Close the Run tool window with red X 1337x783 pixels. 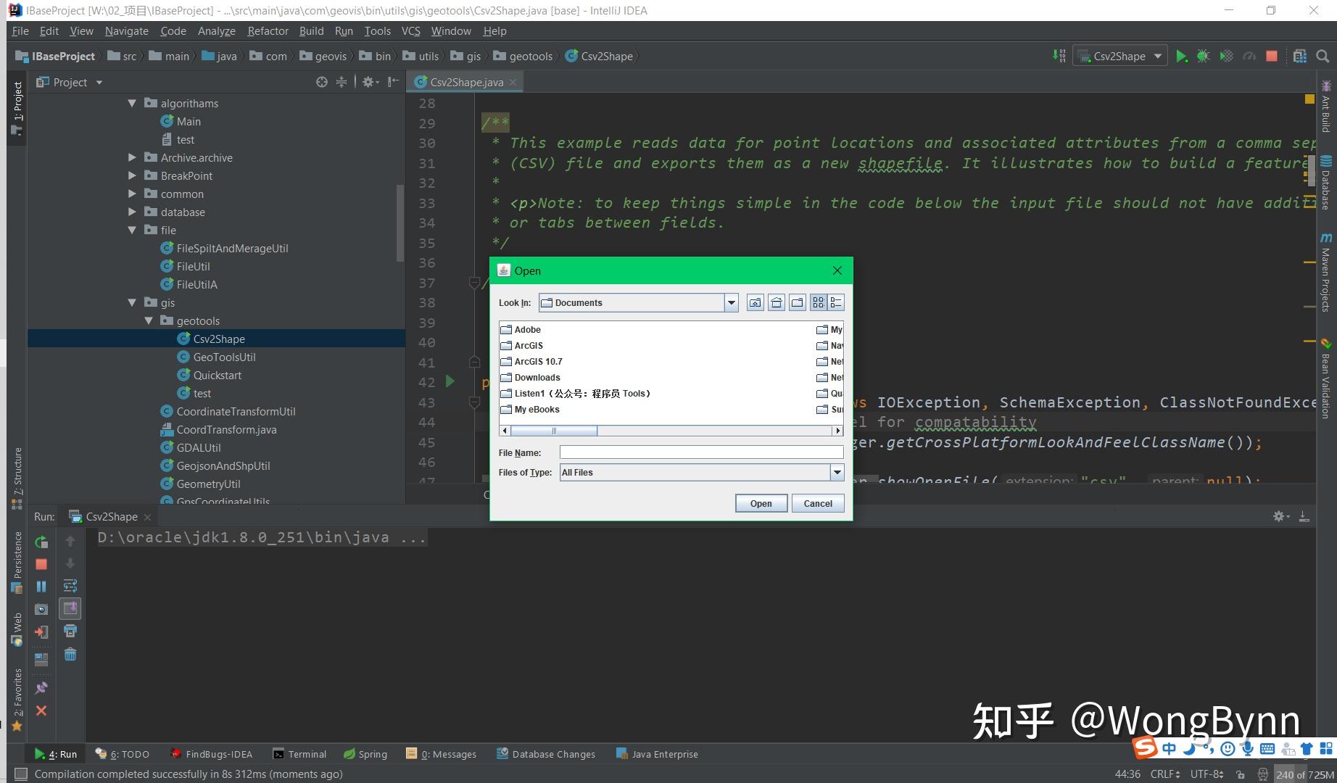[41, 711]
